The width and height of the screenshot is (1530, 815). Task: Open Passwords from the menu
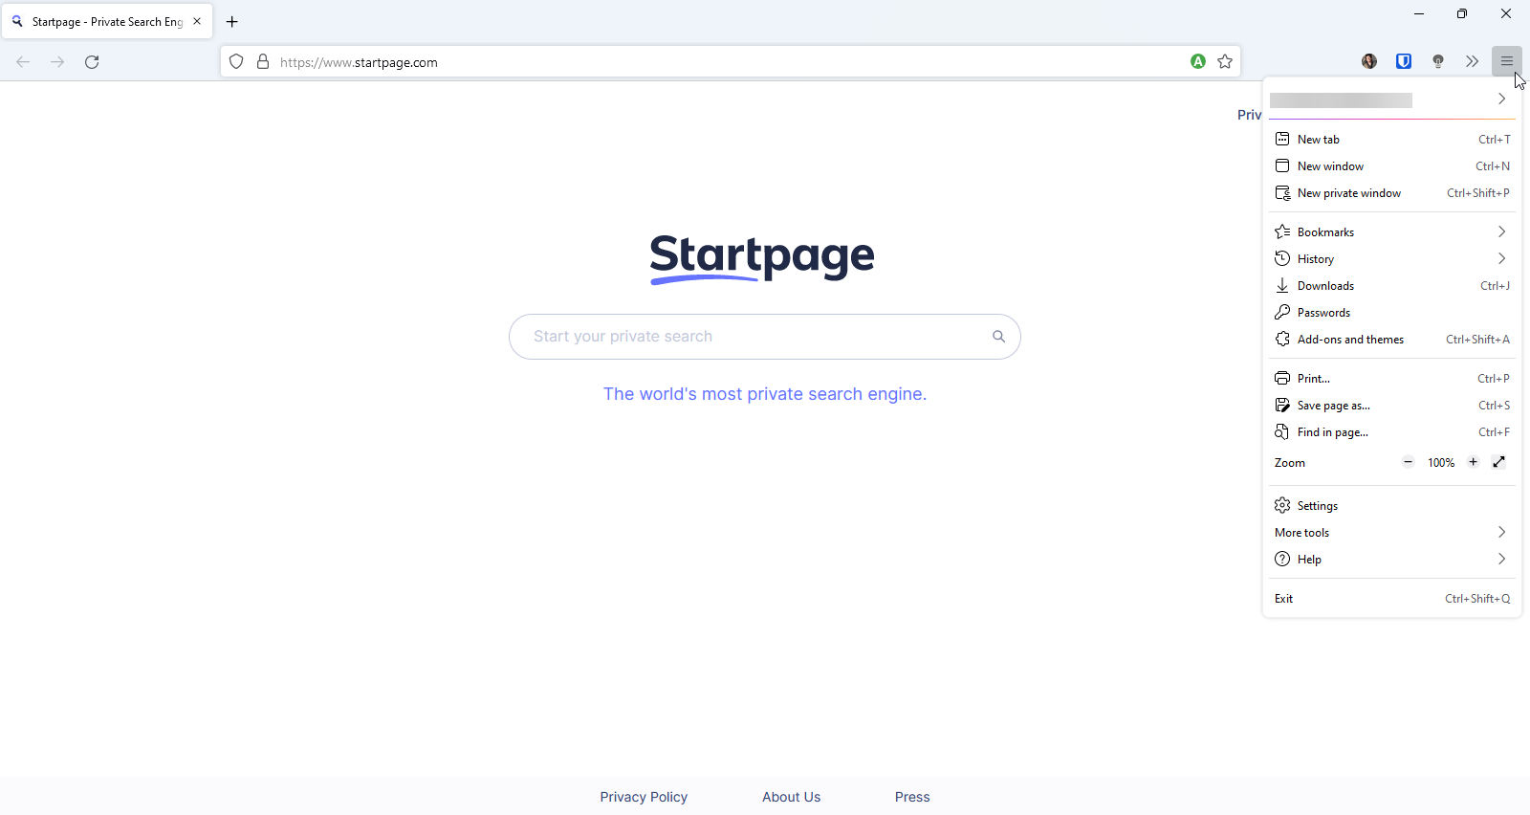point(1392,313)
